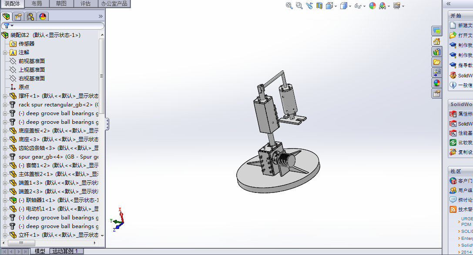The width and height of the screenshot is (473, 255).
Task: Select 右视基准面 plane in tree
Action: pyautogui.click(x=32, y=79)
